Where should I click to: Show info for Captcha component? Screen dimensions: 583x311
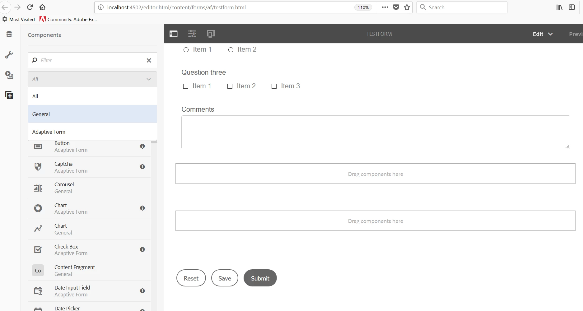[x=142, y=167]
